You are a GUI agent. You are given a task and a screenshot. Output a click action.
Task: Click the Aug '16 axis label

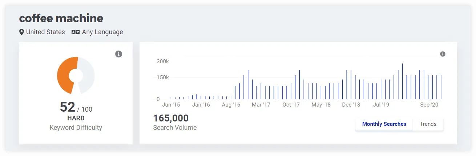pos(231,105)
